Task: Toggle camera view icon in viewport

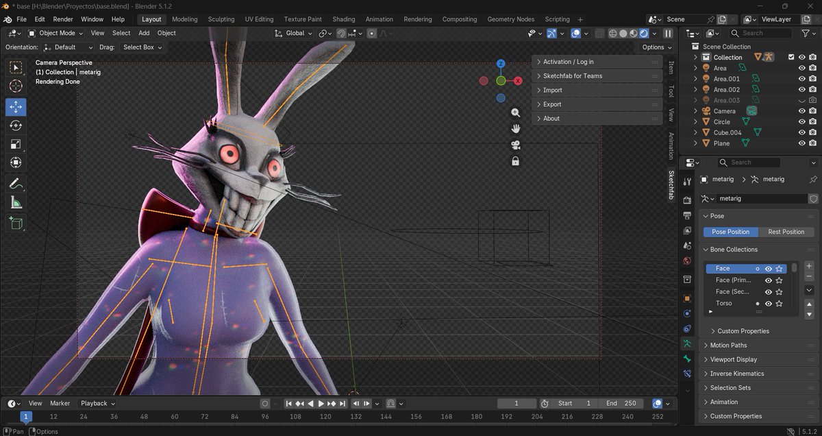Action: [515, 145]
